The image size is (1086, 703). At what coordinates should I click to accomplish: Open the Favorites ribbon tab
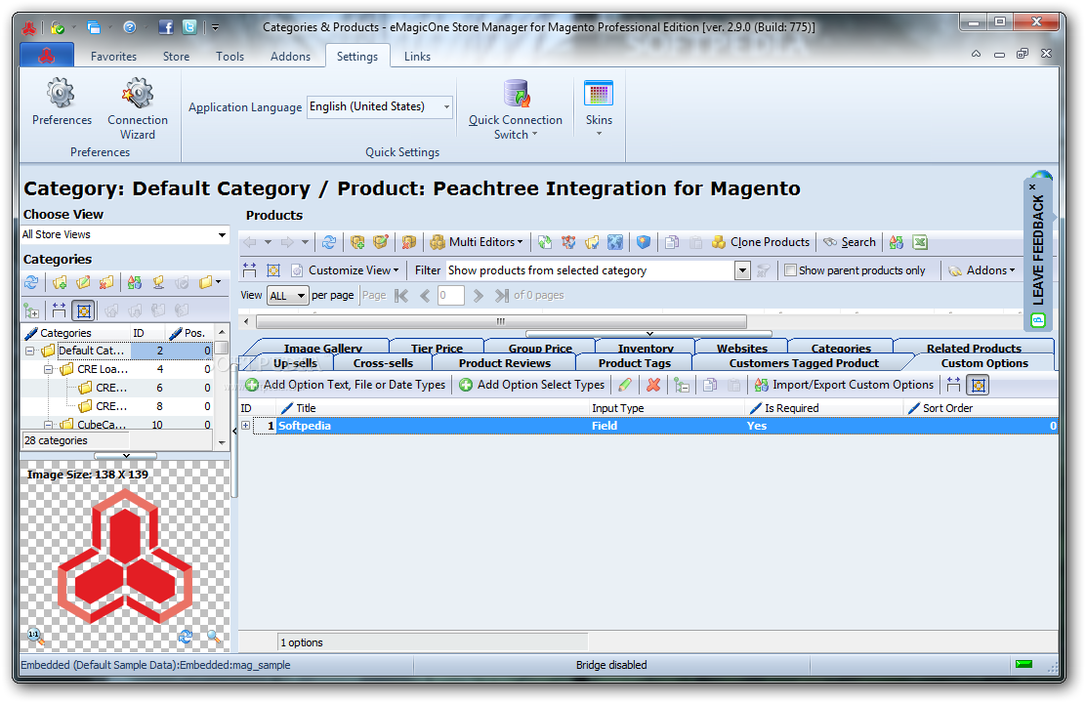pyautogui.click(x=113, y=56)
